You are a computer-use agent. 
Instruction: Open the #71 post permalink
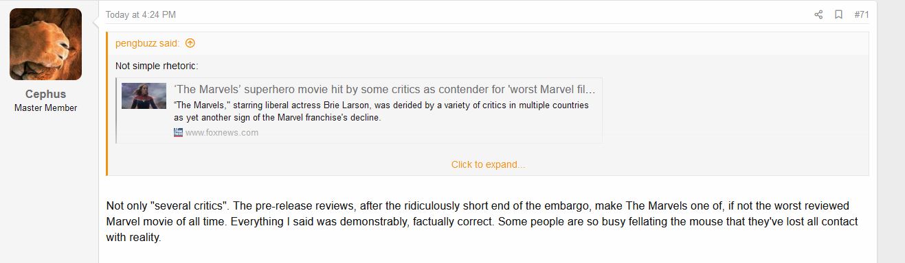861,14
